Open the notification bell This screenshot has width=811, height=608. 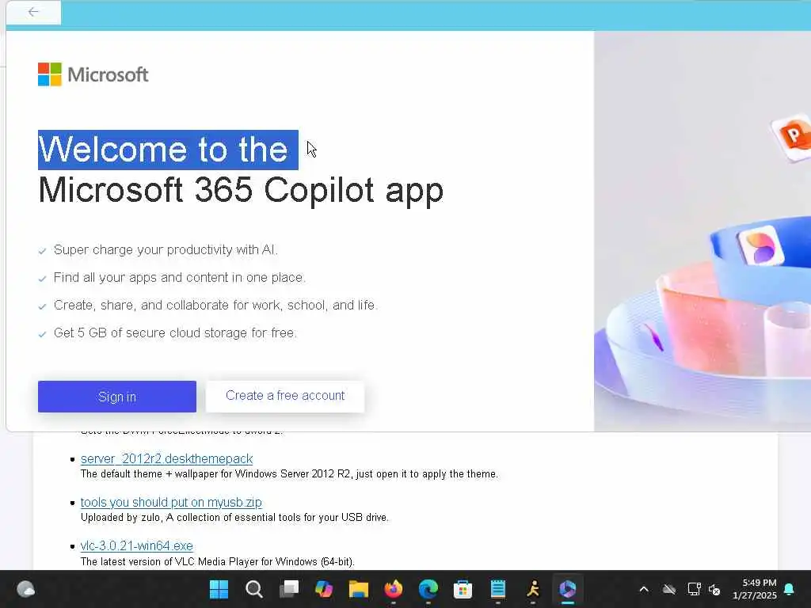790,589
